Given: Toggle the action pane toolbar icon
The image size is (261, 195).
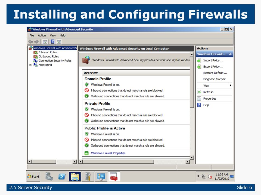Looking at the screenshot, I should tap(59, 42).
